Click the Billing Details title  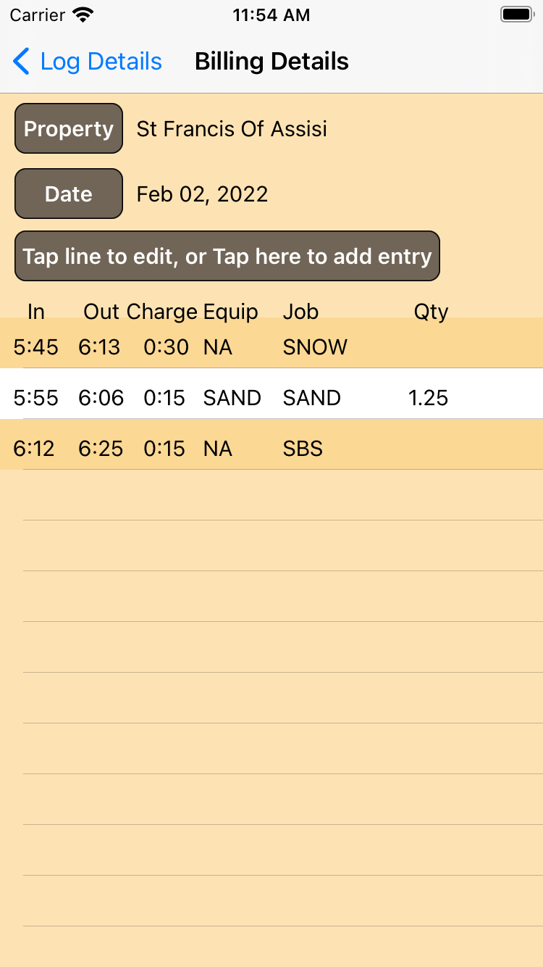click(x=271, y=62)
